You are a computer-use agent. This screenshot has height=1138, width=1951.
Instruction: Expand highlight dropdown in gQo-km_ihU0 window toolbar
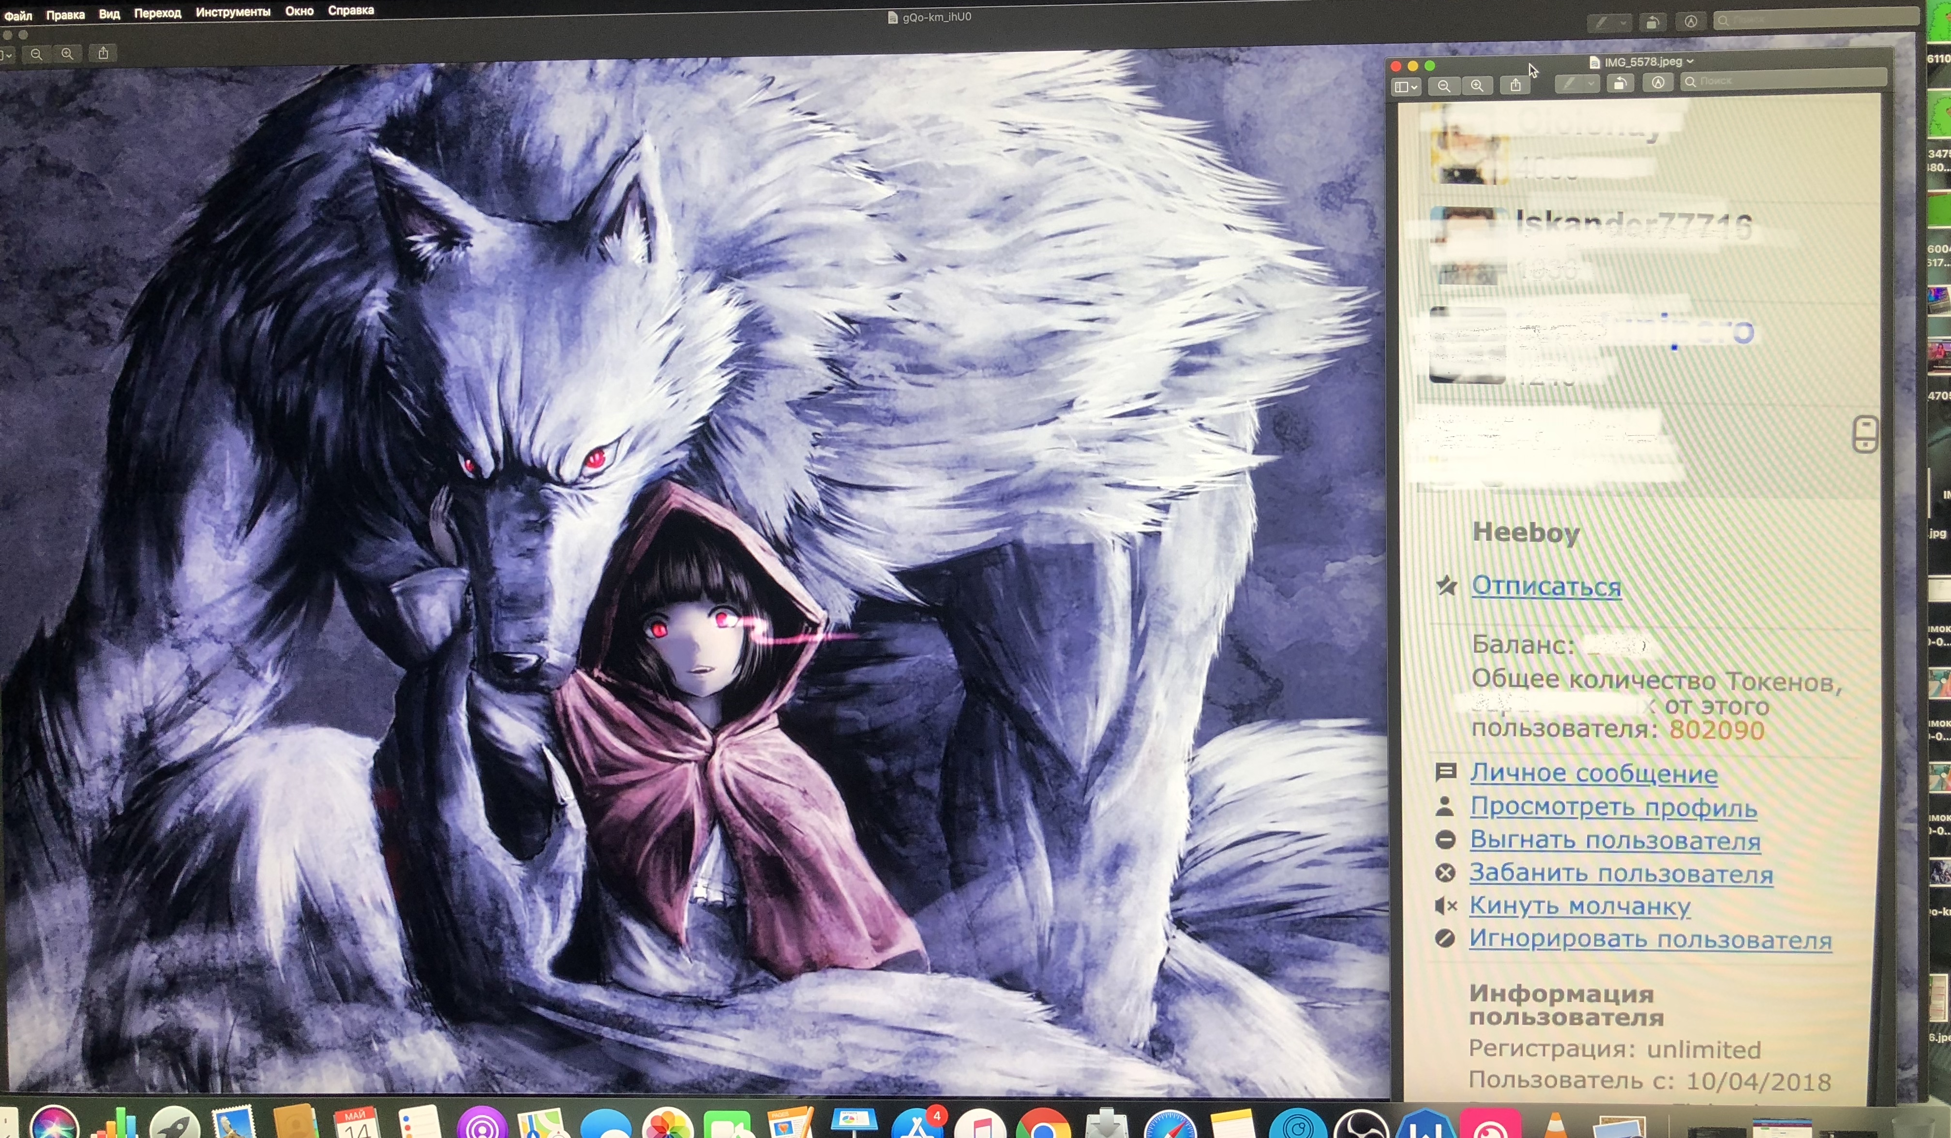pyautogui.click(x=1623, y=22)
